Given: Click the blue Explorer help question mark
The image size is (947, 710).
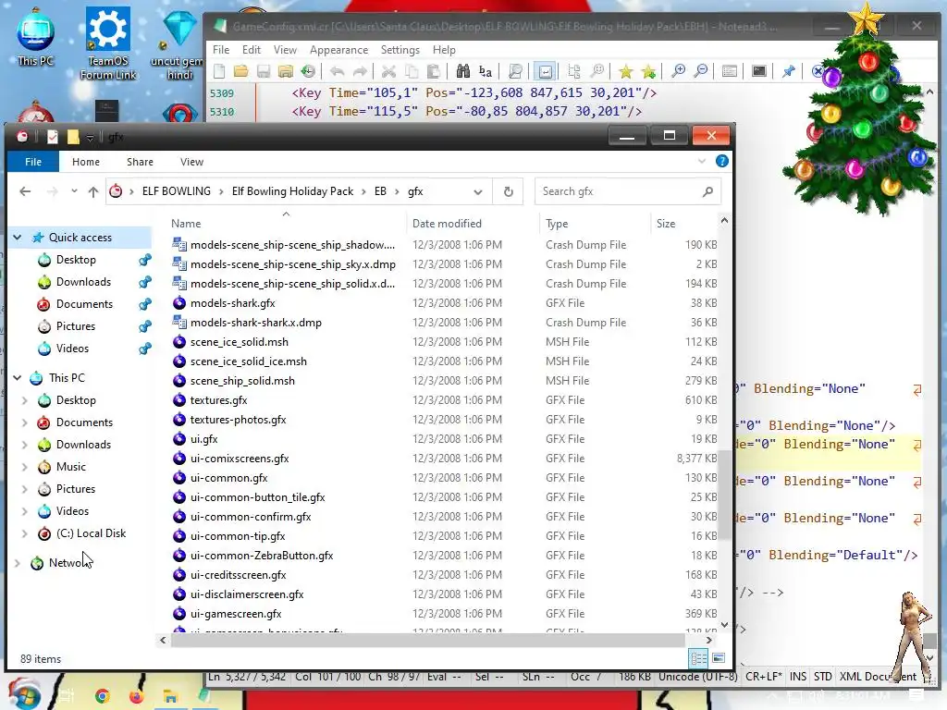Looking at the screenshot, I should [x=721, y=161].
